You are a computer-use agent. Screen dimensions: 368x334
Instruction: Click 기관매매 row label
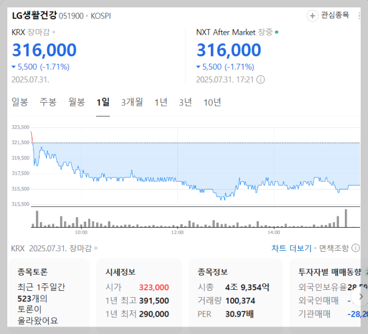coord(314,314)
